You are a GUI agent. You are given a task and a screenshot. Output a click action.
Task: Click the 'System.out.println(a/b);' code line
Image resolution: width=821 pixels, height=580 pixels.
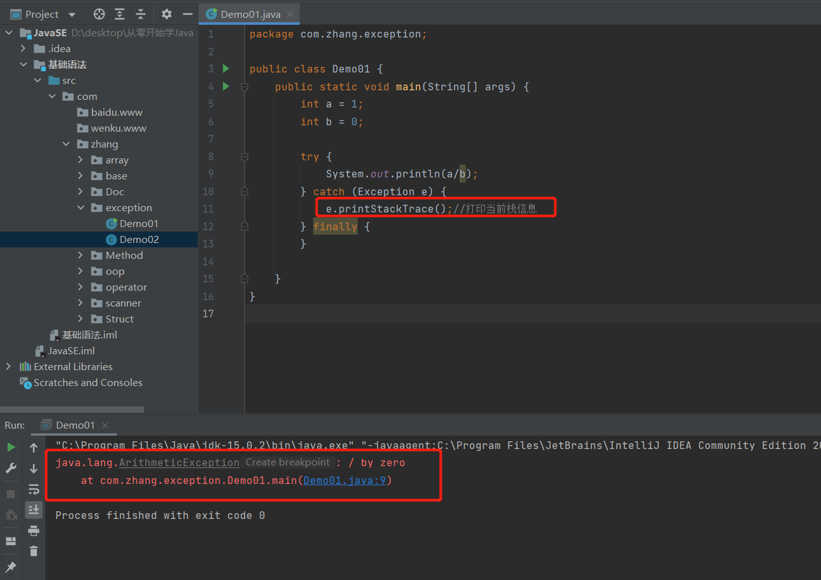click(x=402, y=174)
